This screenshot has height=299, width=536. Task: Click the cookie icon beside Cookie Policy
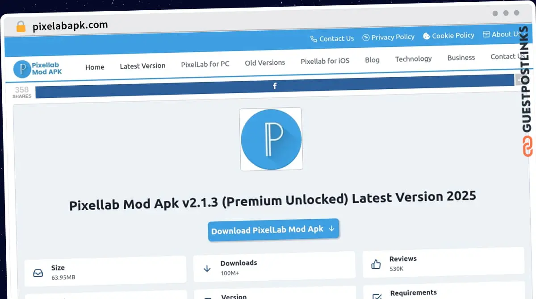[x=427, y=36]
